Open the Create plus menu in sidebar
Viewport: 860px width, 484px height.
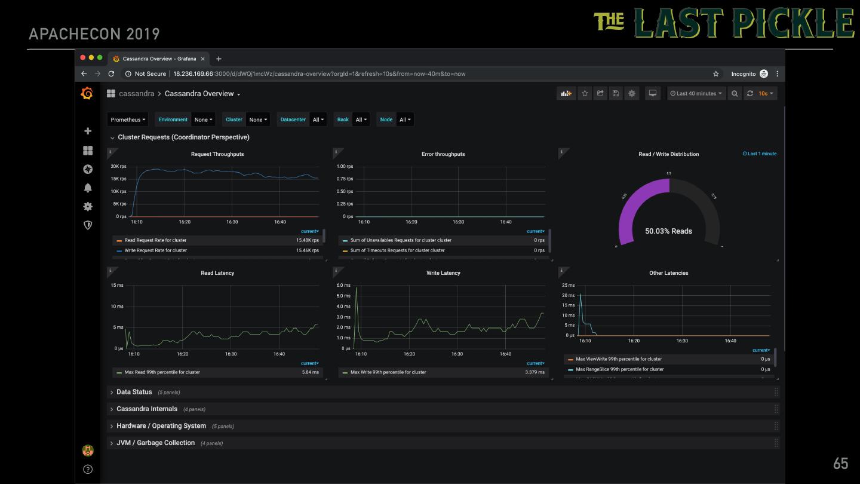[88, 131]
